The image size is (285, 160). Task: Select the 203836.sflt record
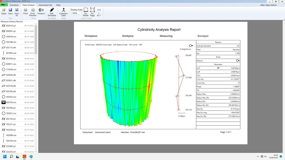[x=18, y=75]
